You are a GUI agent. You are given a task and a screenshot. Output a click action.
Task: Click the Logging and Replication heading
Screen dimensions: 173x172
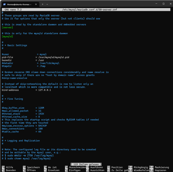click(21, 141)
